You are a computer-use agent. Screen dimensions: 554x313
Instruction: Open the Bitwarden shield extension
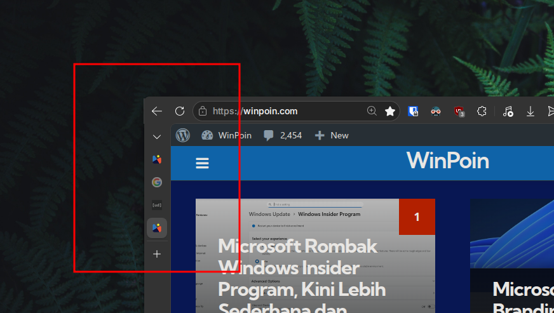[x=413, y=112]
